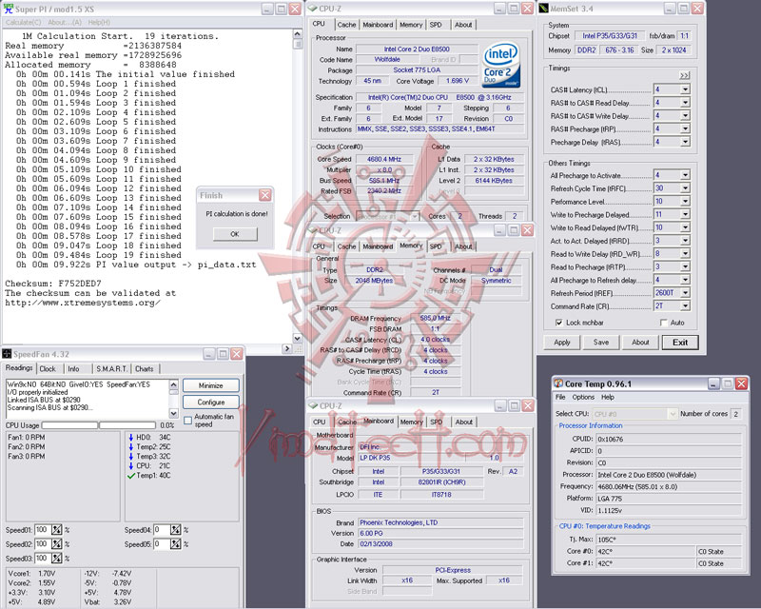This screenshot has height=609, width=761.
Task: Open the Charts tab in SpeedFan
Action: click(x=145, y=369)
